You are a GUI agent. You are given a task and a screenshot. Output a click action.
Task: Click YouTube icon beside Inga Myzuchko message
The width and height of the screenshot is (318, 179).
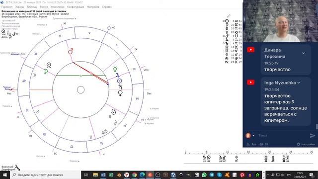(250, 82)
